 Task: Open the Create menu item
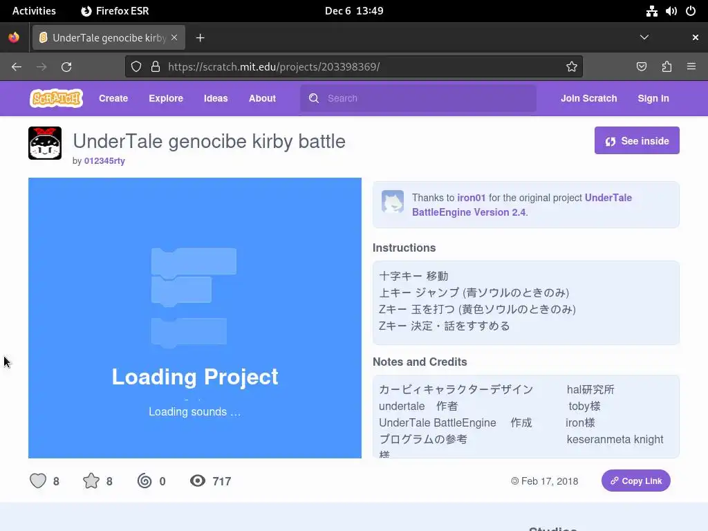click(x=113, y=98)
